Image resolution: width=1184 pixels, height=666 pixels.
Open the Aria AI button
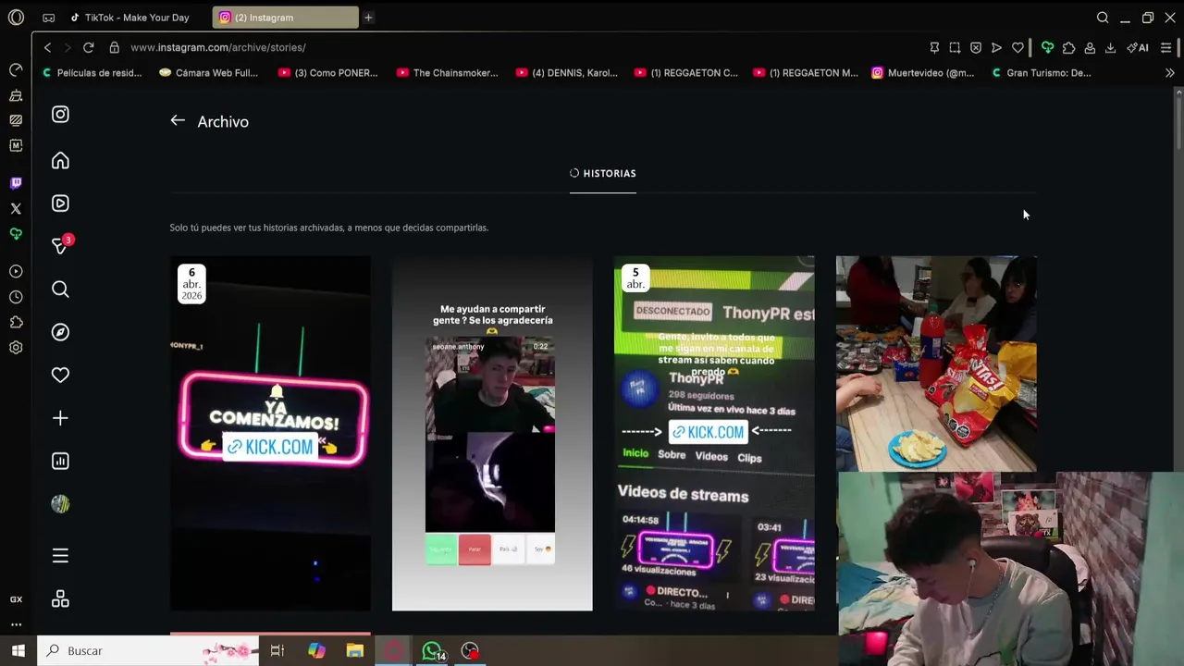pos(1138,47)
